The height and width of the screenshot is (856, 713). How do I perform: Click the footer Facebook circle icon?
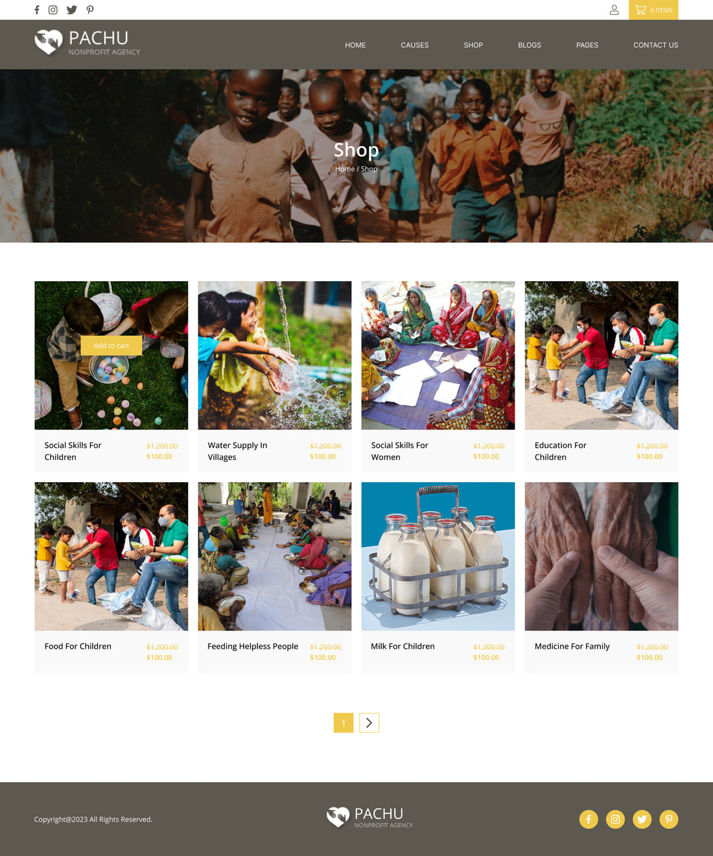point(589,819)
